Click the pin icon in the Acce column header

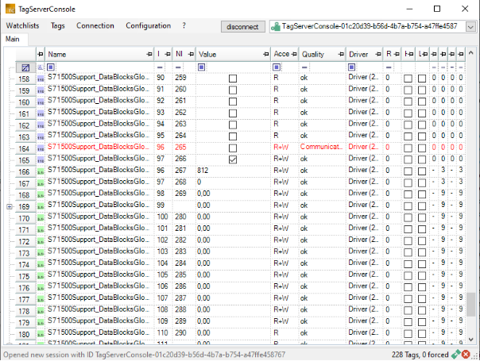[294, 55]
